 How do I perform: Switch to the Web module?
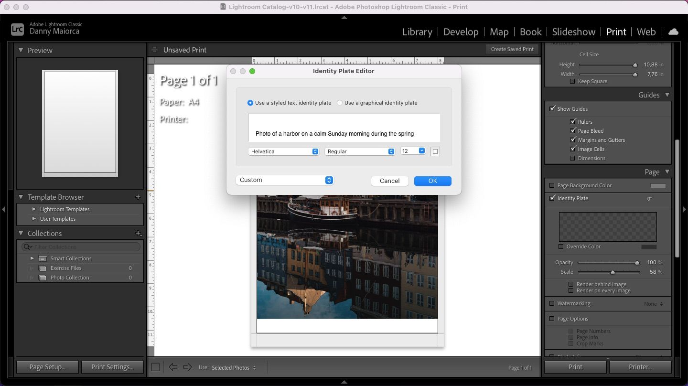coord(646,32)
